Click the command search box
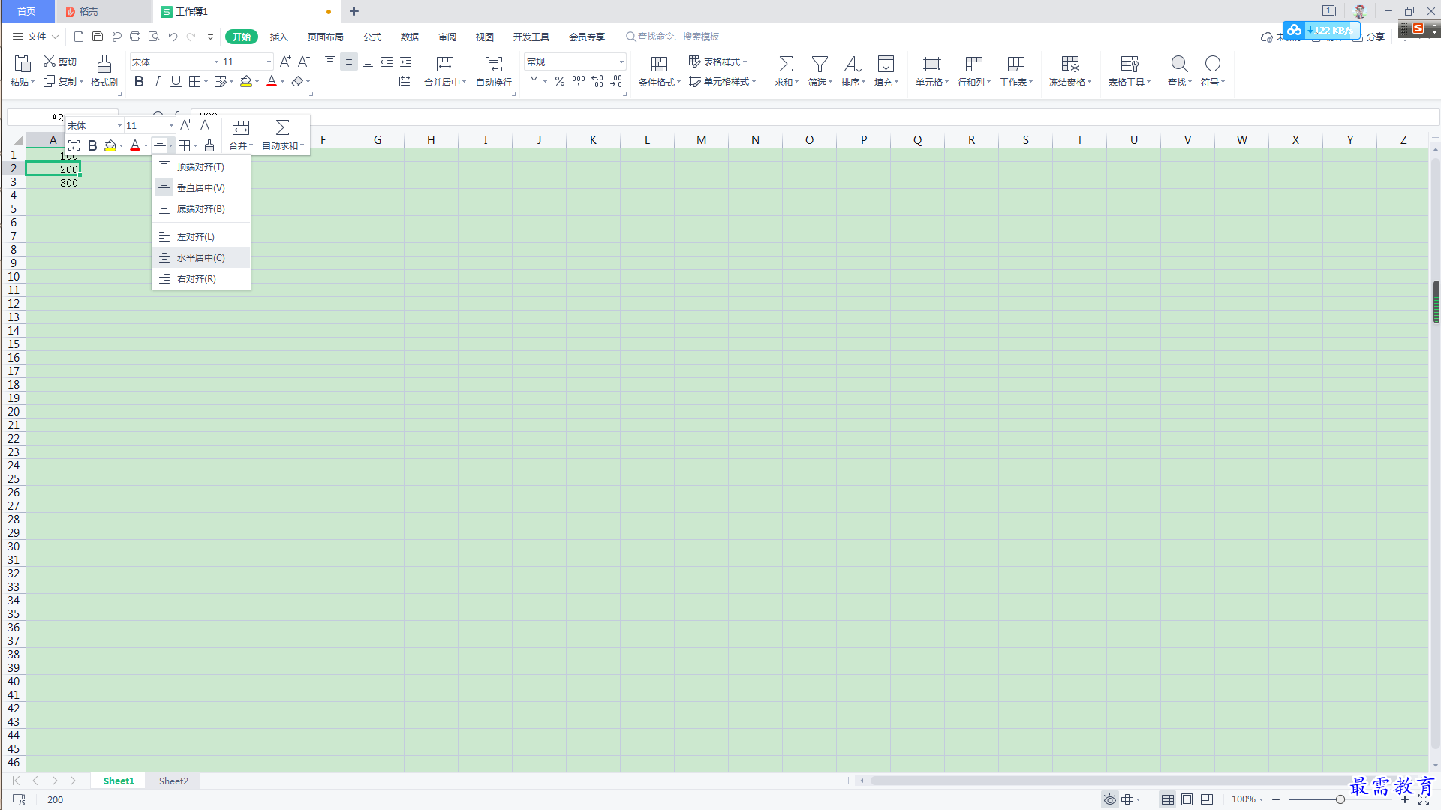1441x810 pixels. click(672, 37)
